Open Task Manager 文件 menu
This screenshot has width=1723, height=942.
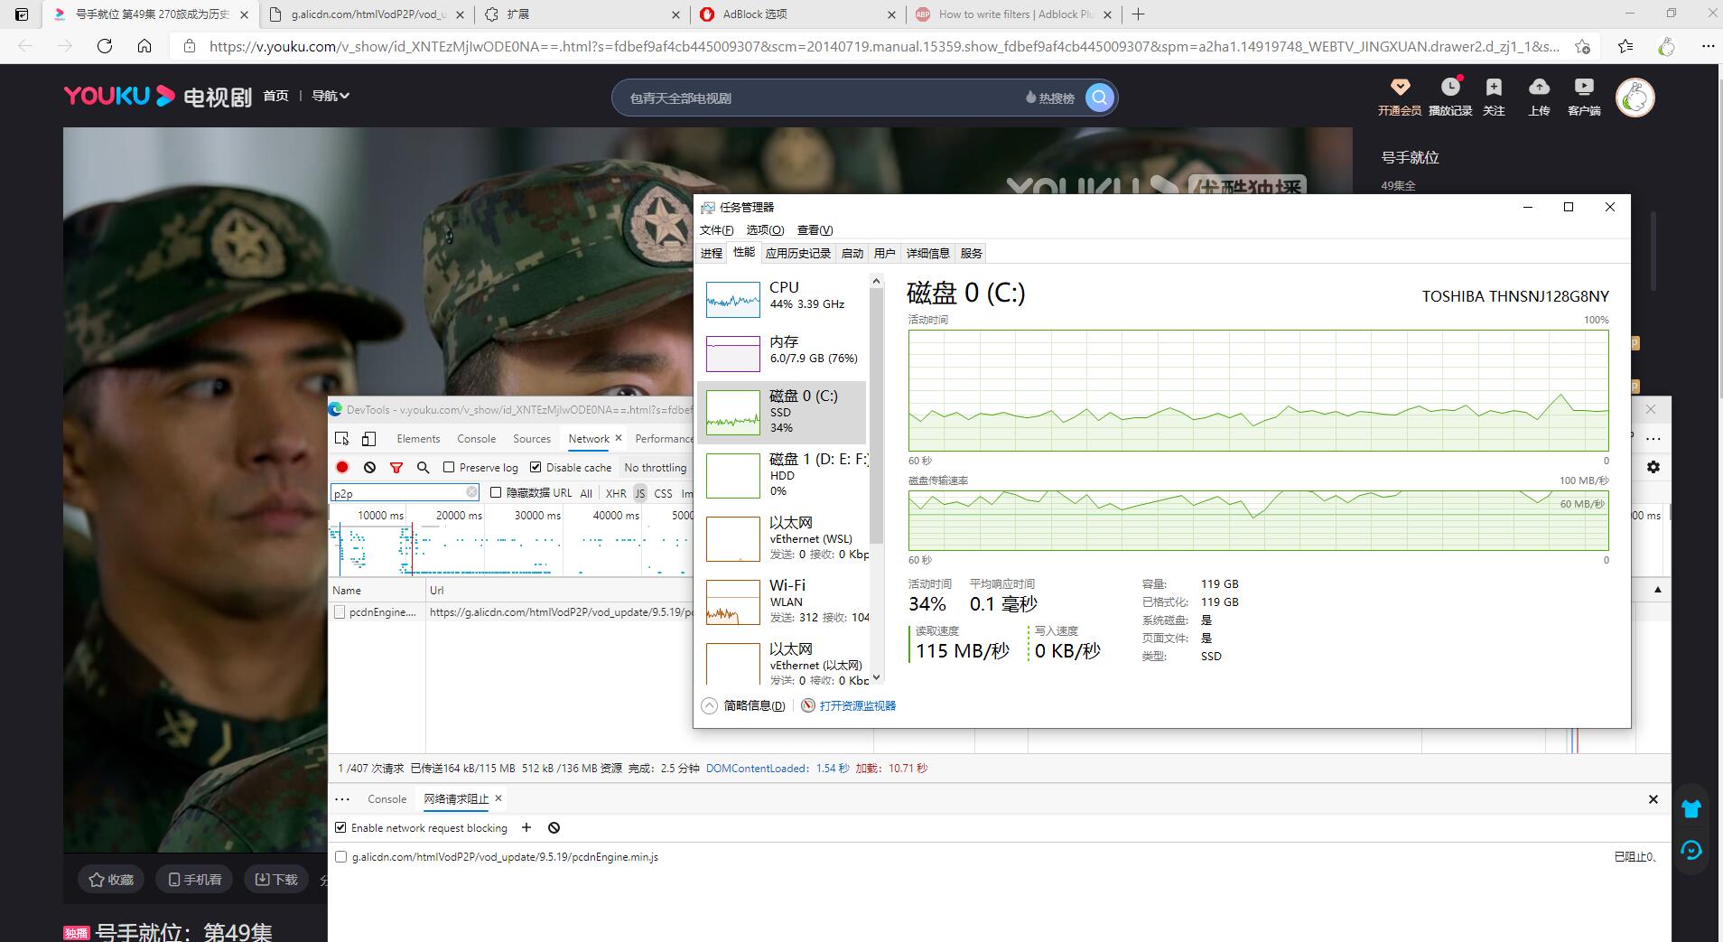tap(716, 229)
